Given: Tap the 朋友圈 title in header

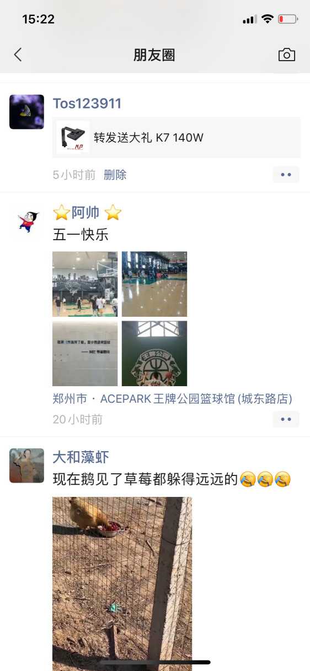Looking at the screenshot, I should pyautogui.click(x=154, y=55).
